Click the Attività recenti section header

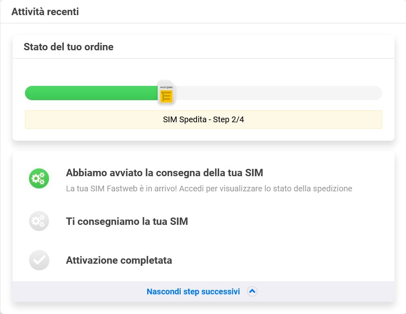point(45,11)
